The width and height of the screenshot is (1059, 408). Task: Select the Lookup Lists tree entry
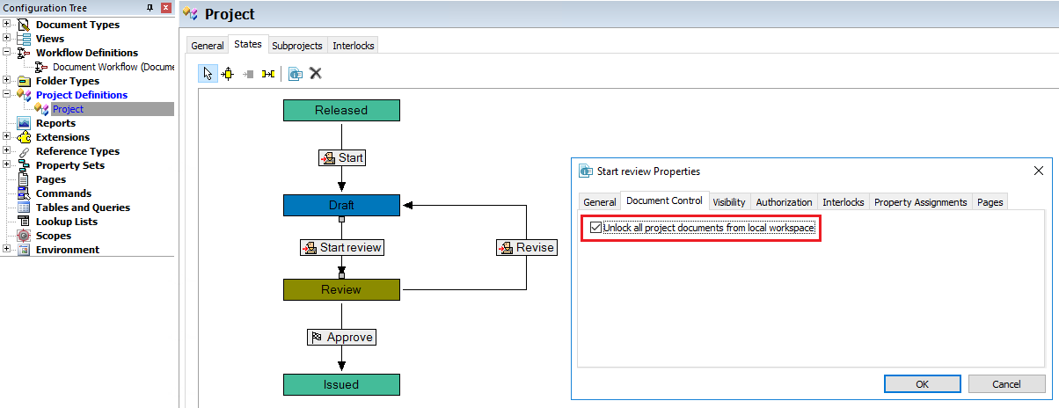tap(66, 222)
